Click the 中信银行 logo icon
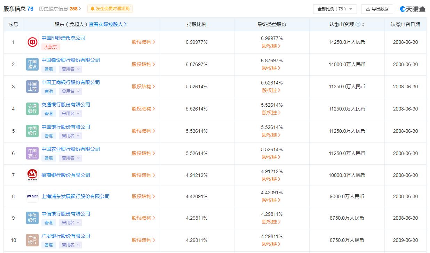Screen dimensions: 430x253 (x=32, y=218)
